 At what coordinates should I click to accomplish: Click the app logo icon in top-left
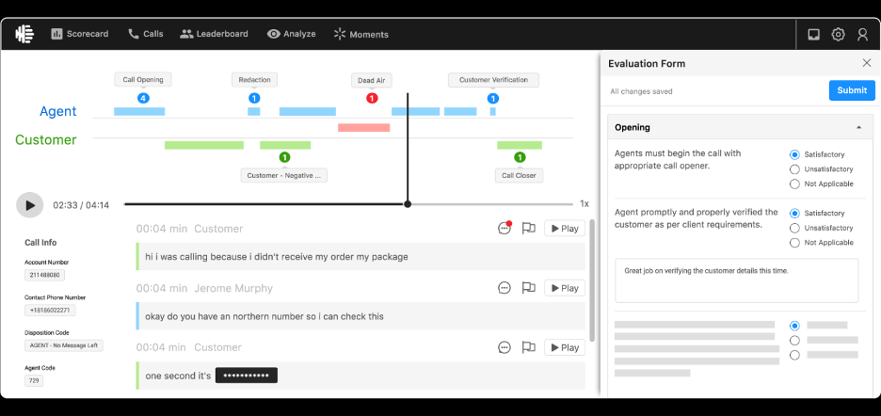click(25, 34)
